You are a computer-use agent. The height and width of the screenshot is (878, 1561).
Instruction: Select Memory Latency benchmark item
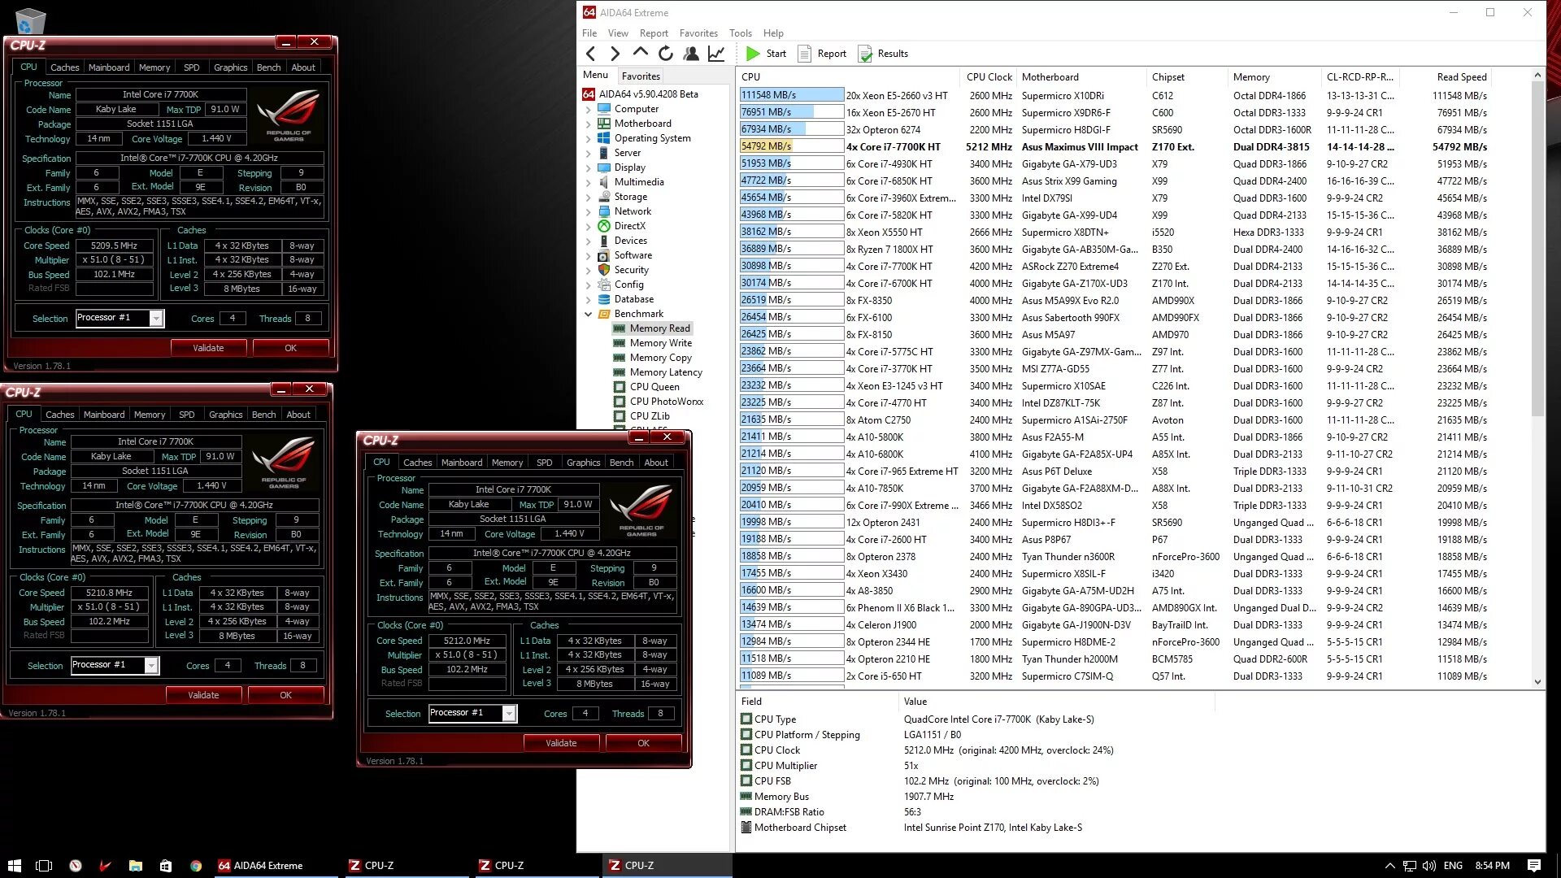coord(665,372)
